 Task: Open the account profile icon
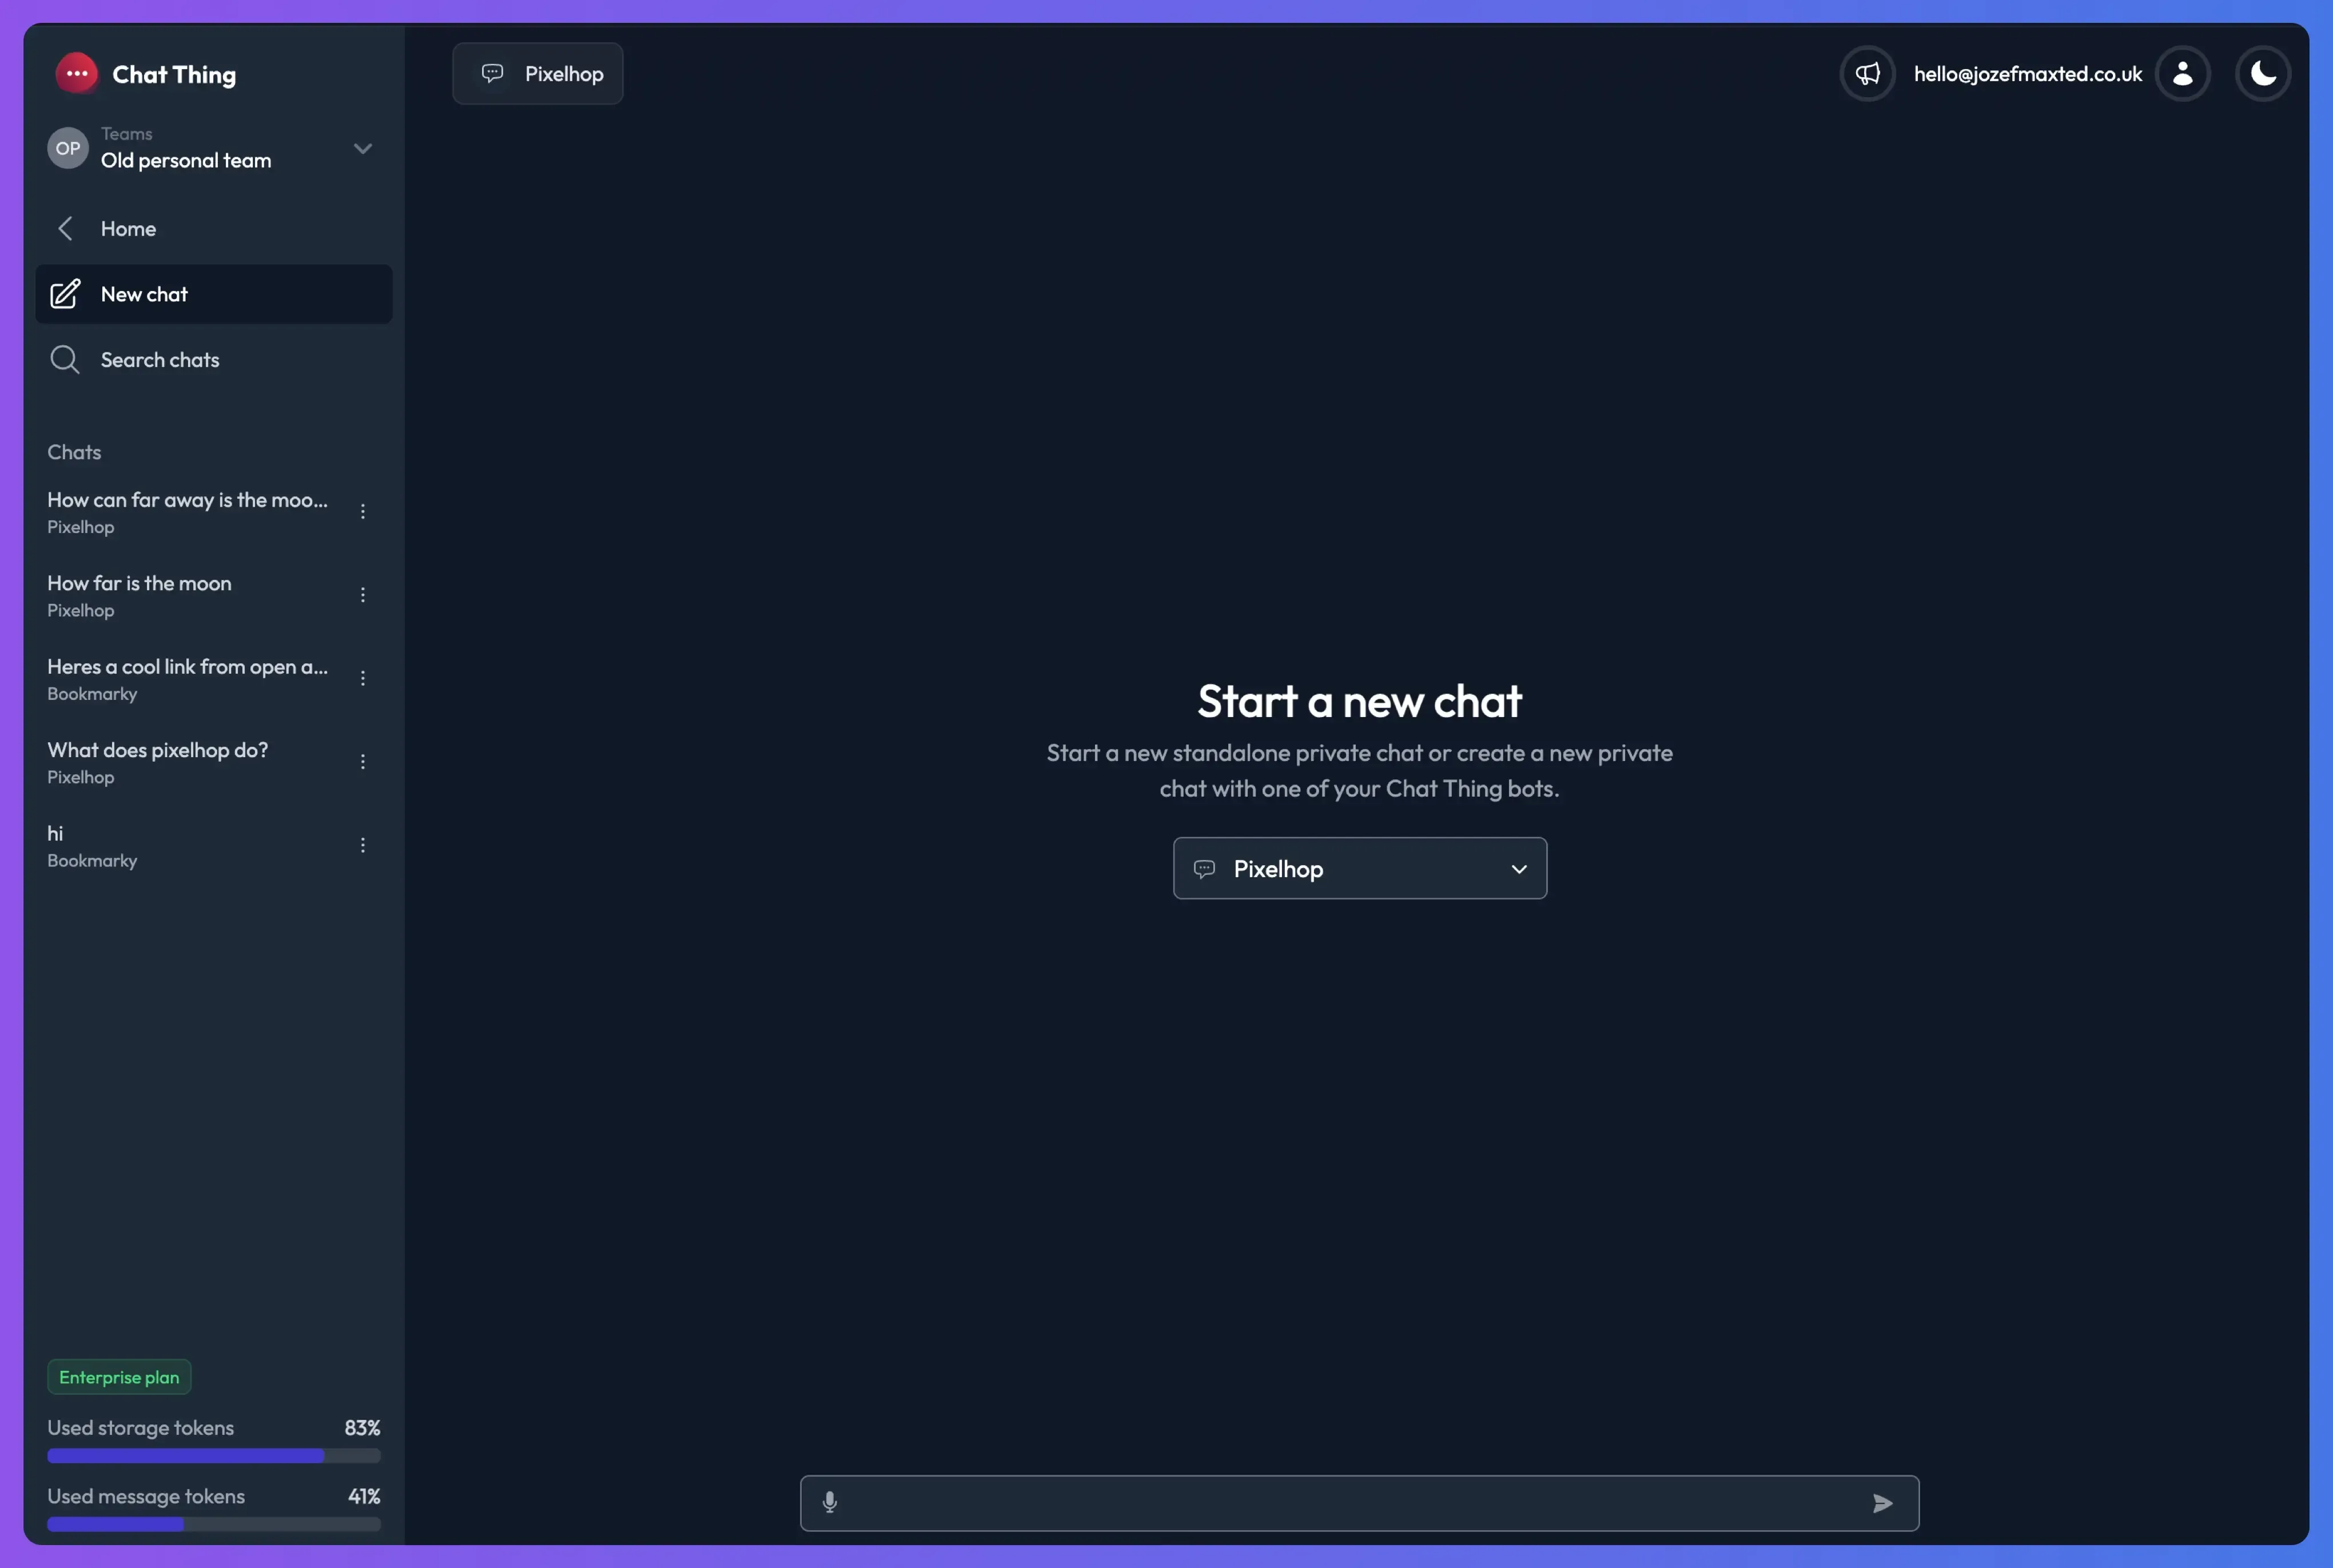[2184, 73]
